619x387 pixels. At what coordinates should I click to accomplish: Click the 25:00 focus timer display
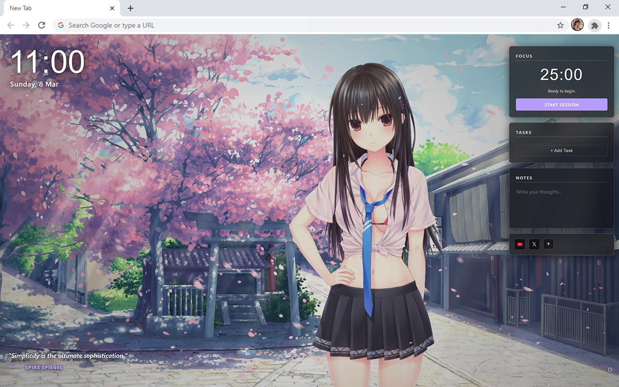pyautogui.click(x=561, y=74)
